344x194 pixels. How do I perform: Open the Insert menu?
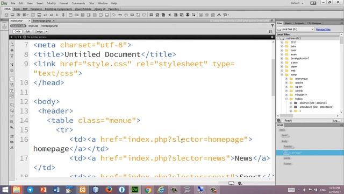(x=40, y=3)
